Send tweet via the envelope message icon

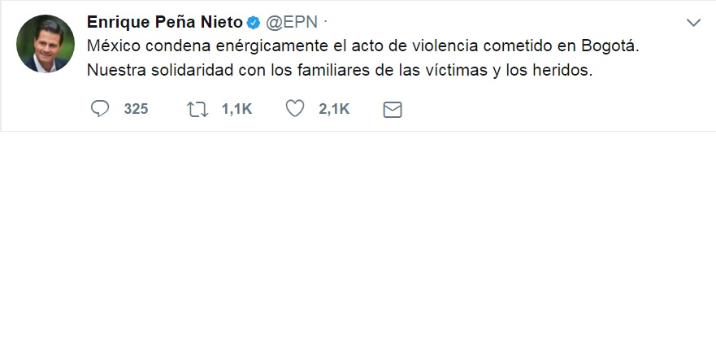(393, 110)
